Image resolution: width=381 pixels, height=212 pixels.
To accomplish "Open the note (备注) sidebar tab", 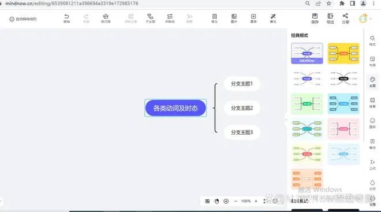I will click(x=372, y=144).
